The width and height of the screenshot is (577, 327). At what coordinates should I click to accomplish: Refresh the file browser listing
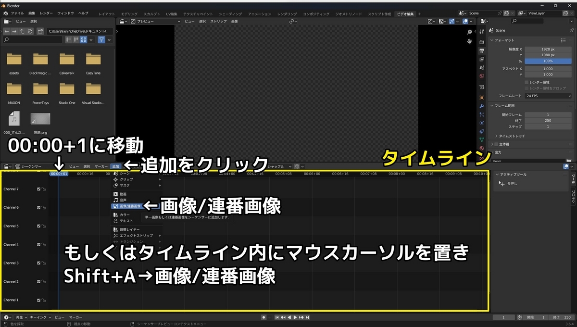tap(30, 31)
